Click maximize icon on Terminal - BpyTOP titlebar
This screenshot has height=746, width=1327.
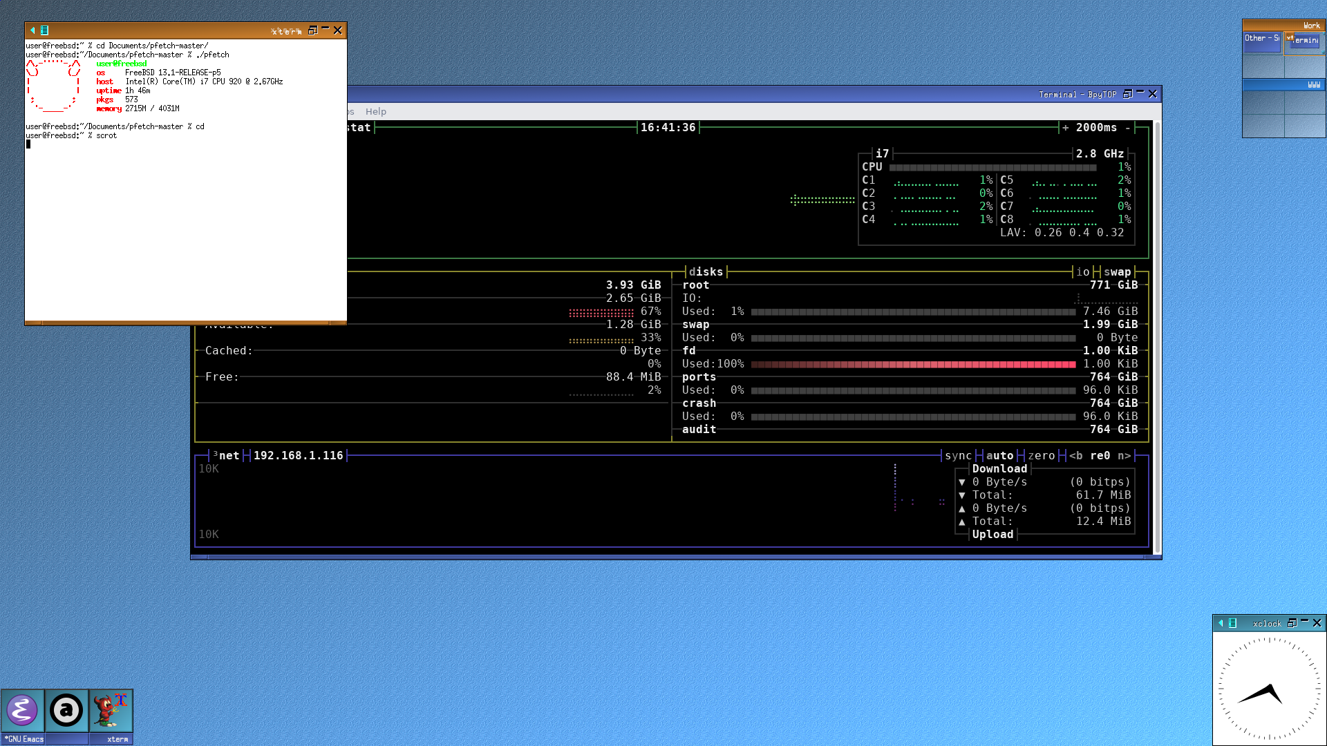pyautogui.click(x=1127, y=94)
